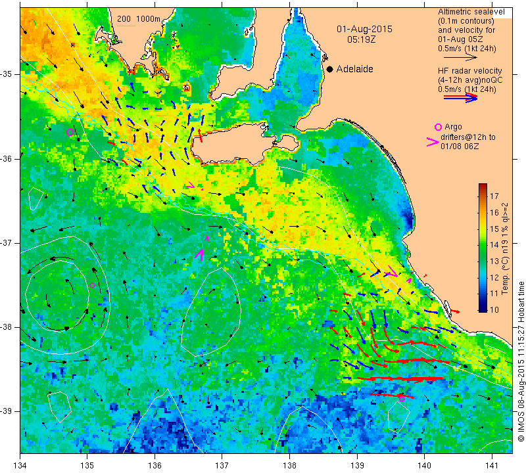This screenshot has height=473, width=526.
Task: Click the Argo float circle inside the eddy near 135°E
Action: click(93, 286)
